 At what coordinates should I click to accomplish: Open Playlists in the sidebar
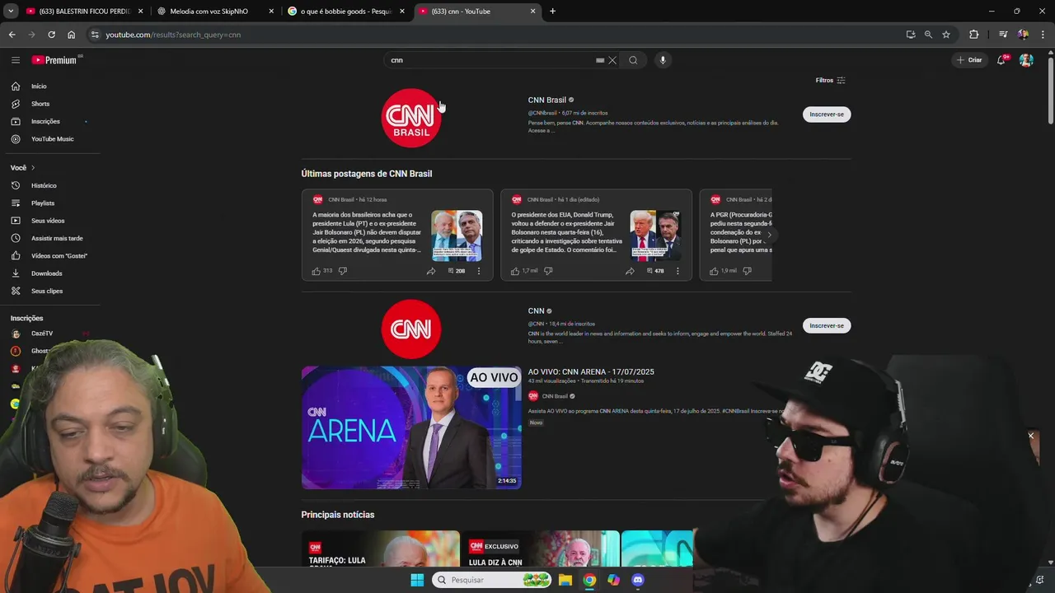43,203
